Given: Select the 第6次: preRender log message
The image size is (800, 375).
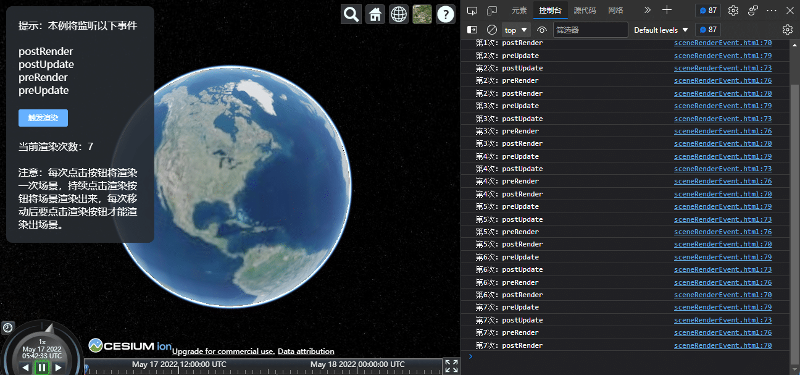Looking at the screenshot, I should (x=507, y=282).
